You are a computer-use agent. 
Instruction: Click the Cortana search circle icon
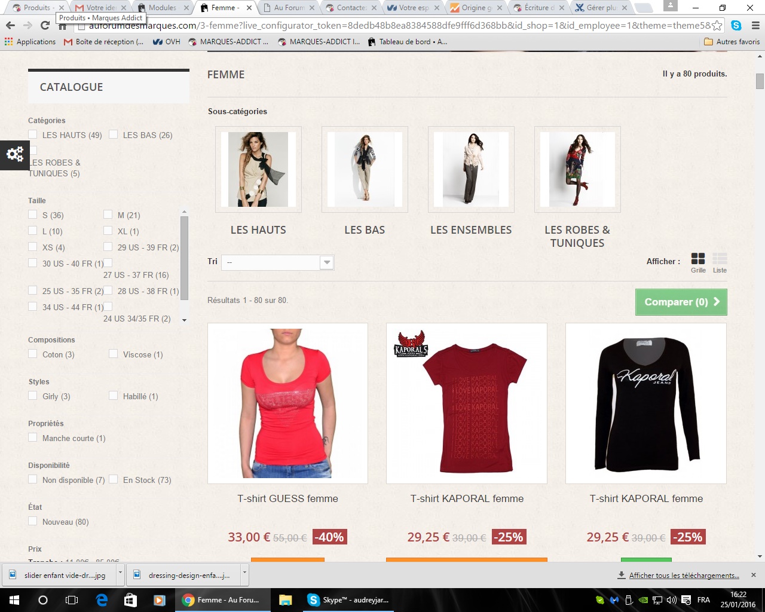point(43,600)
